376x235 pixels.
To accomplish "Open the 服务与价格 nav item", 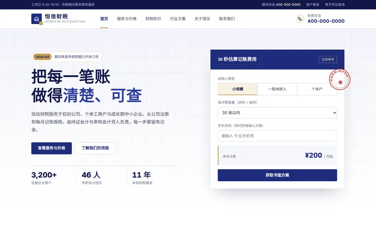I will coord(126,19).
